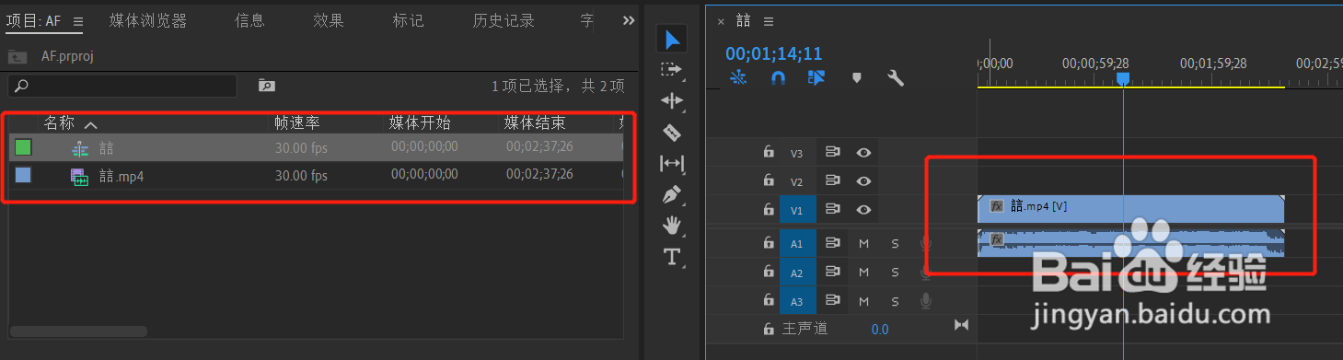Viewport: 1343px width, 360px height.
Task: Mute track A3 with M button
Action: click(x=864, y=301)
